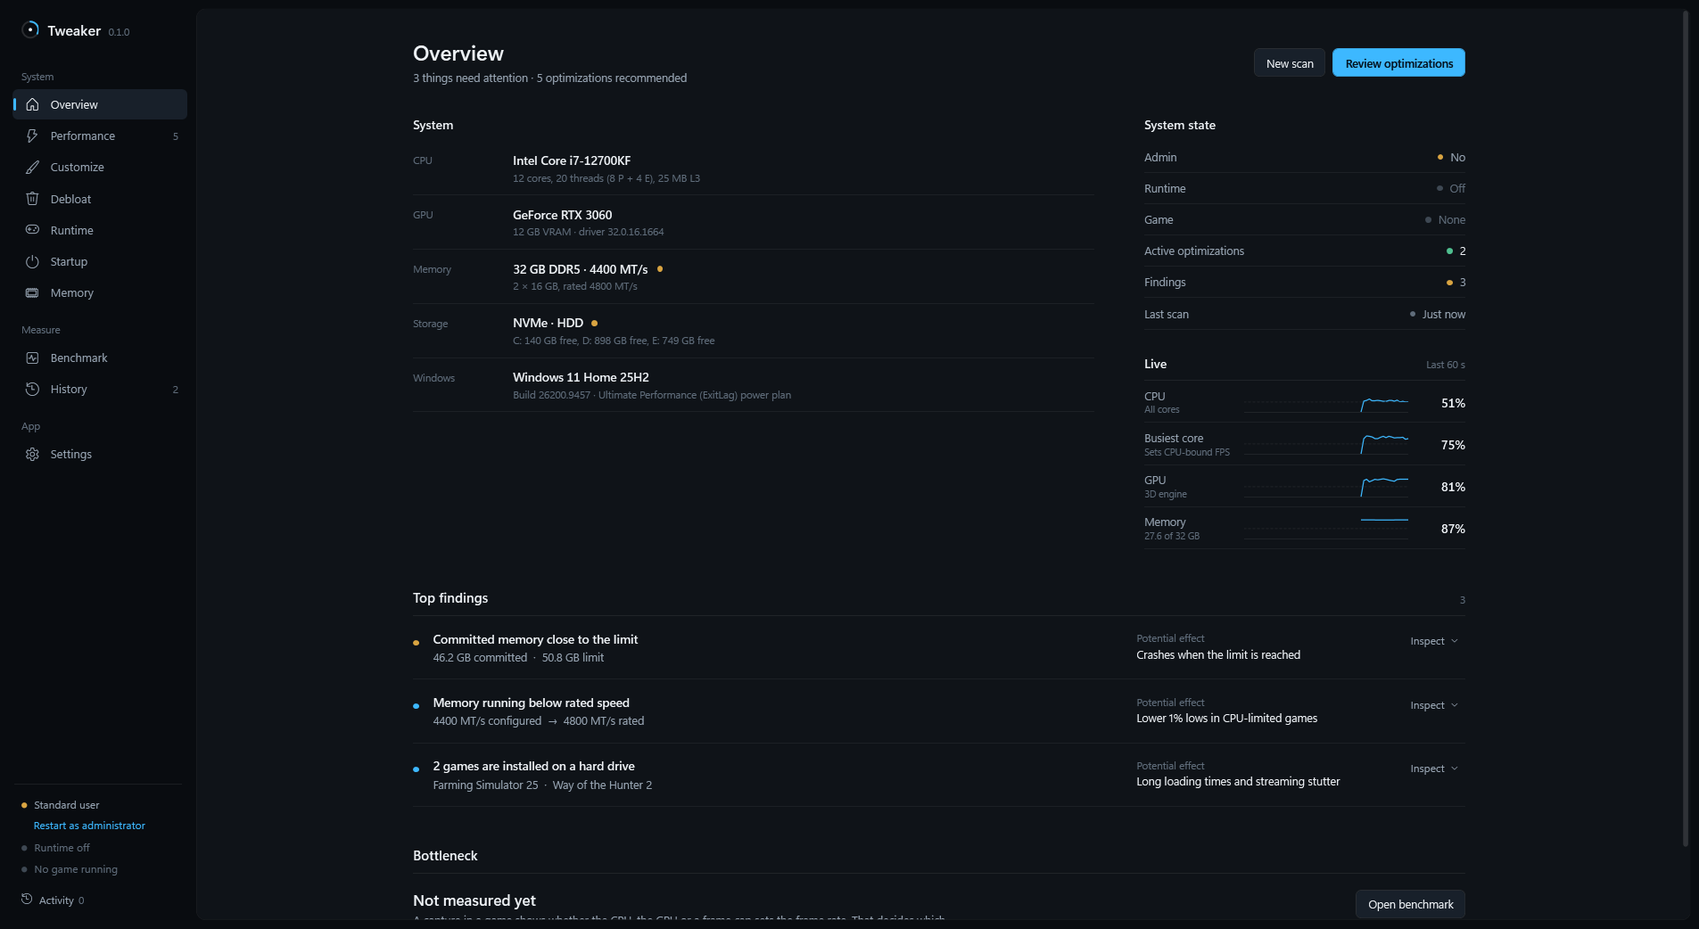1699x929 pixels.
Task: Expand Inspect for committed memory finding
Action: tap(1434, 641)
